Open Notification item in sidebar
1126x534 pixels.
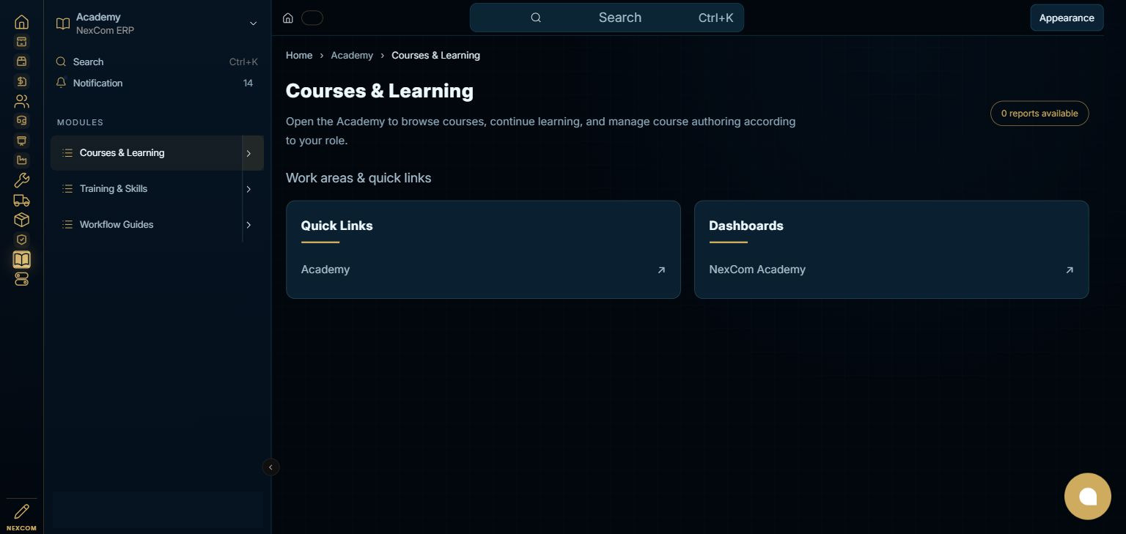pos(156,83)
